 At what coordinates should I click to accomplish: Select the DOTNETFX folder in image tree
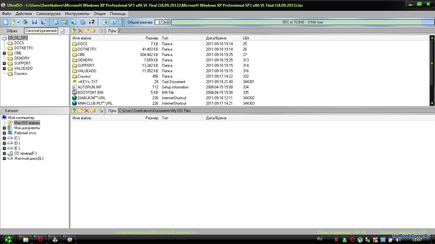pyautogui.click(x=24, y=48)
